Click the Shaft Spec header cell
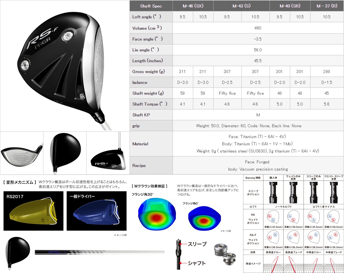Viewport: 344px width, 273px height. coord(151,6)
